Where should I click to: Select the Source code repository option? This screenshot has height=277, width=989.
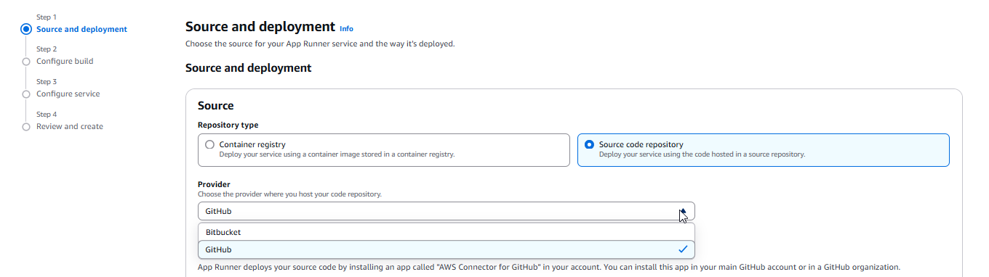point(763,149)
